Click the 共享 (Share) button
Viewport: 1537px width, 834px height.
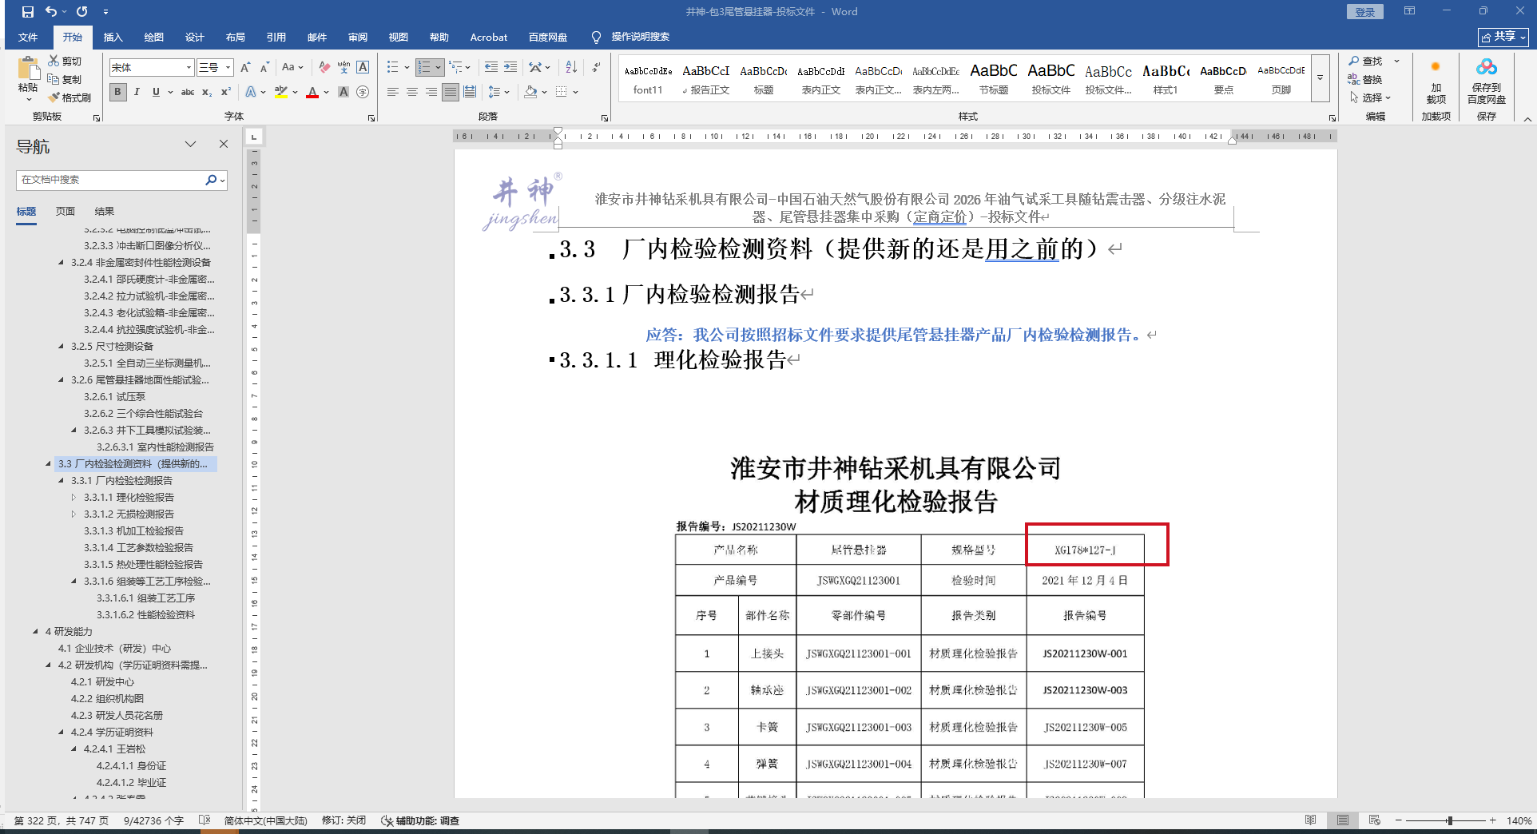(x=1503, y=37)
